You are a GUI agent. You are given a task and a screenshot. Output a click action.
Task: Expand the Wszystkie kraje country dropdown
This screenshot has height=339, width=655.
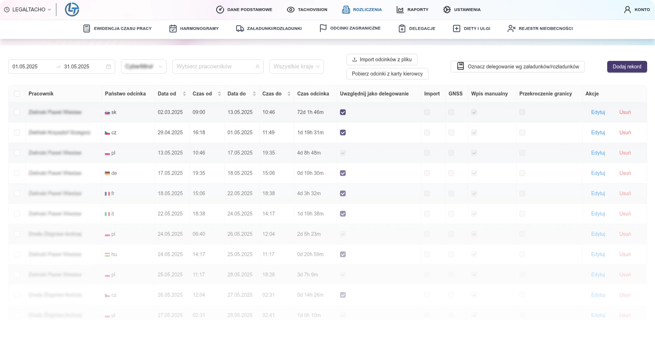tap(296, 67)
